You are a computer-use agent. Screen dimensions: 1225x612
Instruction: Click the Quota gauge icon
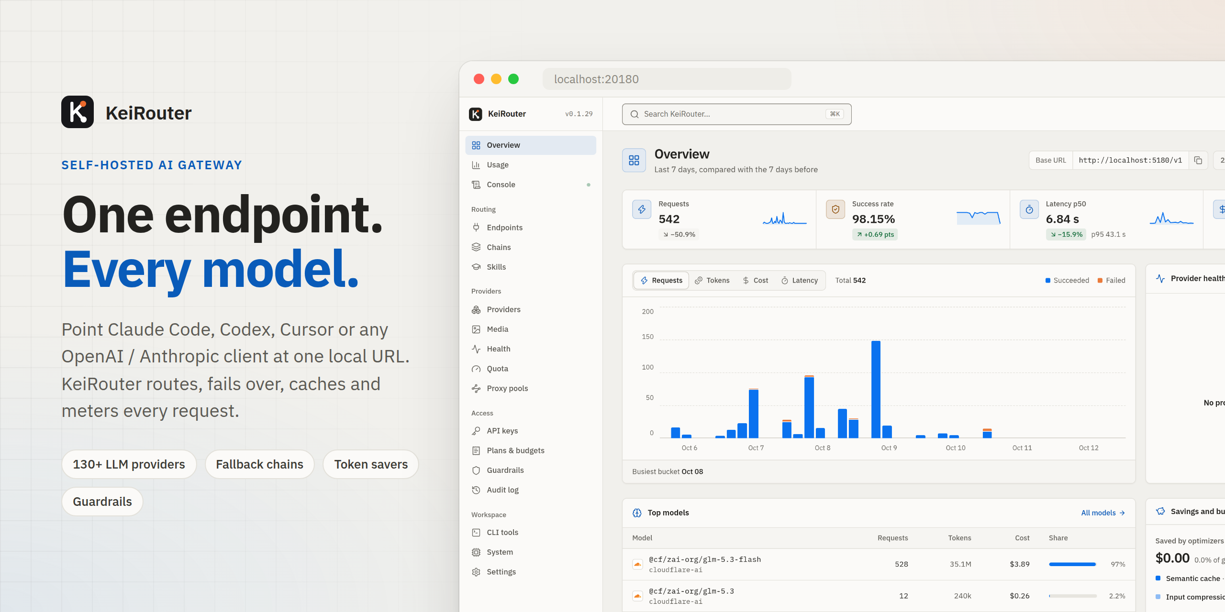(x=476, y=369)
